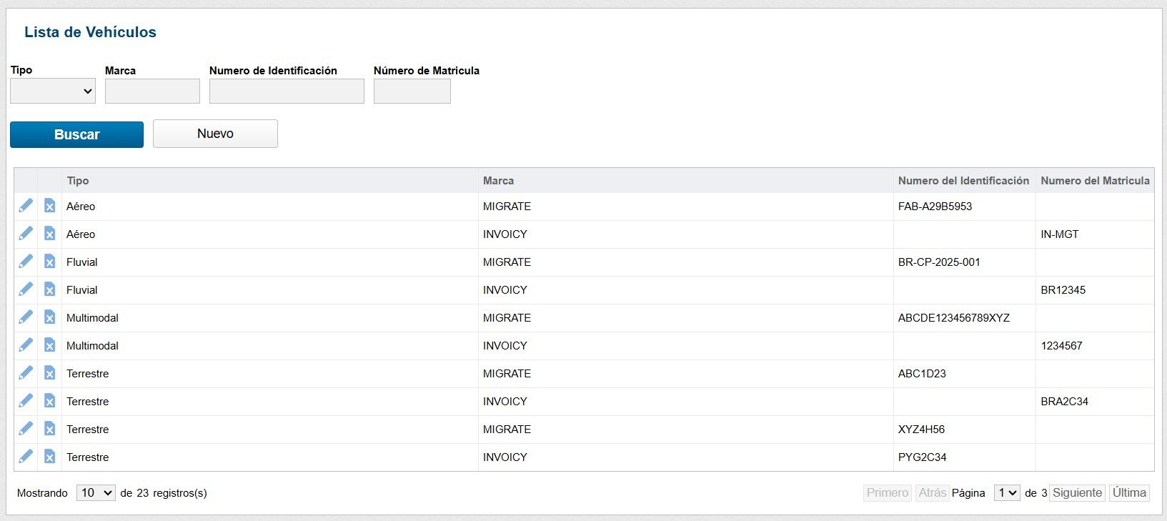Focus the Numero de Identificación search field

point(287,91)
